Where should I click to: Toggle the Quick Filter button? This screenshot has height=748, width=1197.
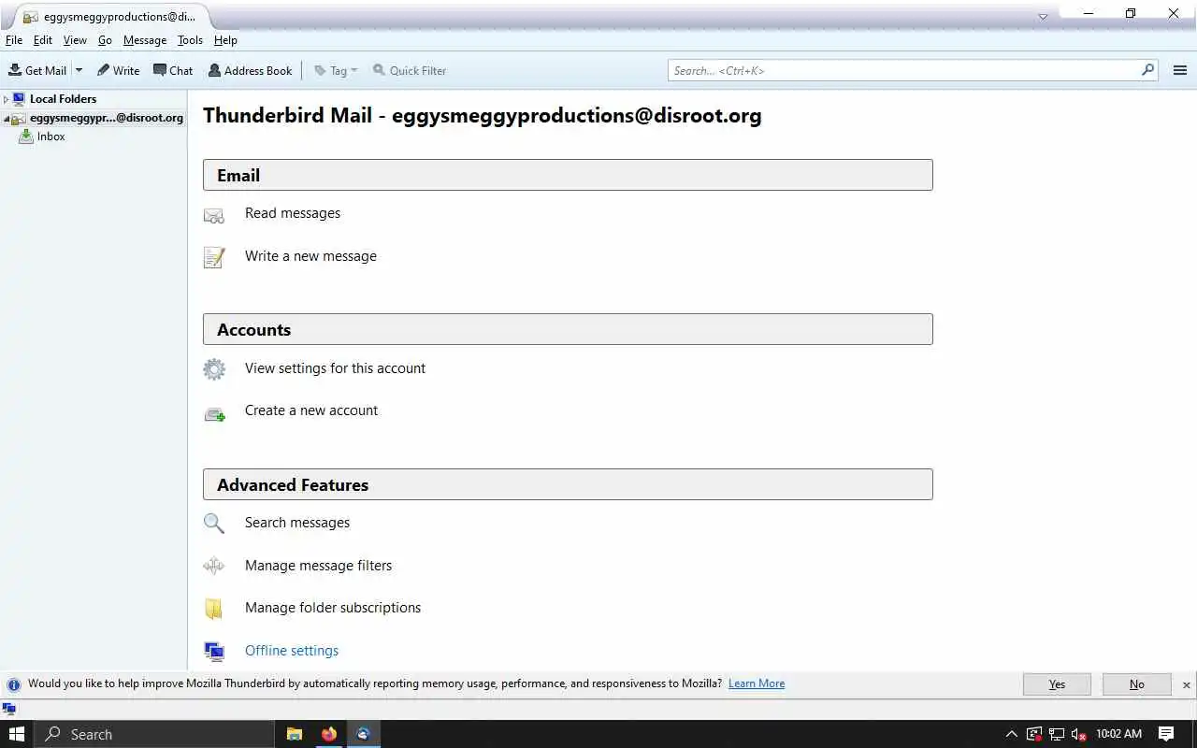[410, 70]
